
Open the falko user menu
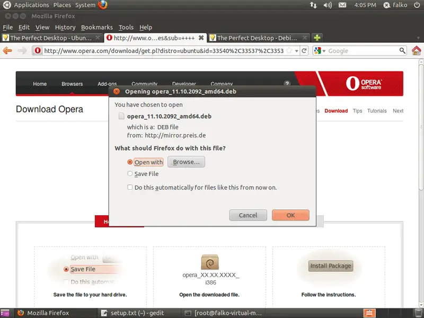point(395,5)
